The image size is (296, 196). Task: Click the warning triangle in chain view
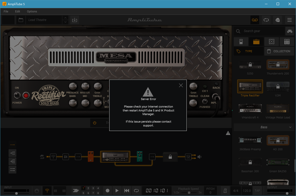tap(228, 133)
